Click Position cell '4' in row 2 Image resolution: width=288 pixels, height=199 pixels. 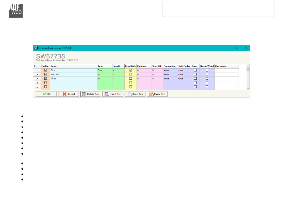point(144,75)
